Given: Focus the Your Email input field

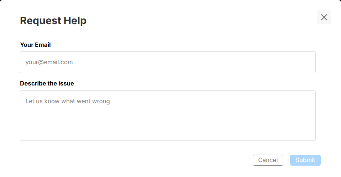Looking at the screenshot, I should coord(168,62).
